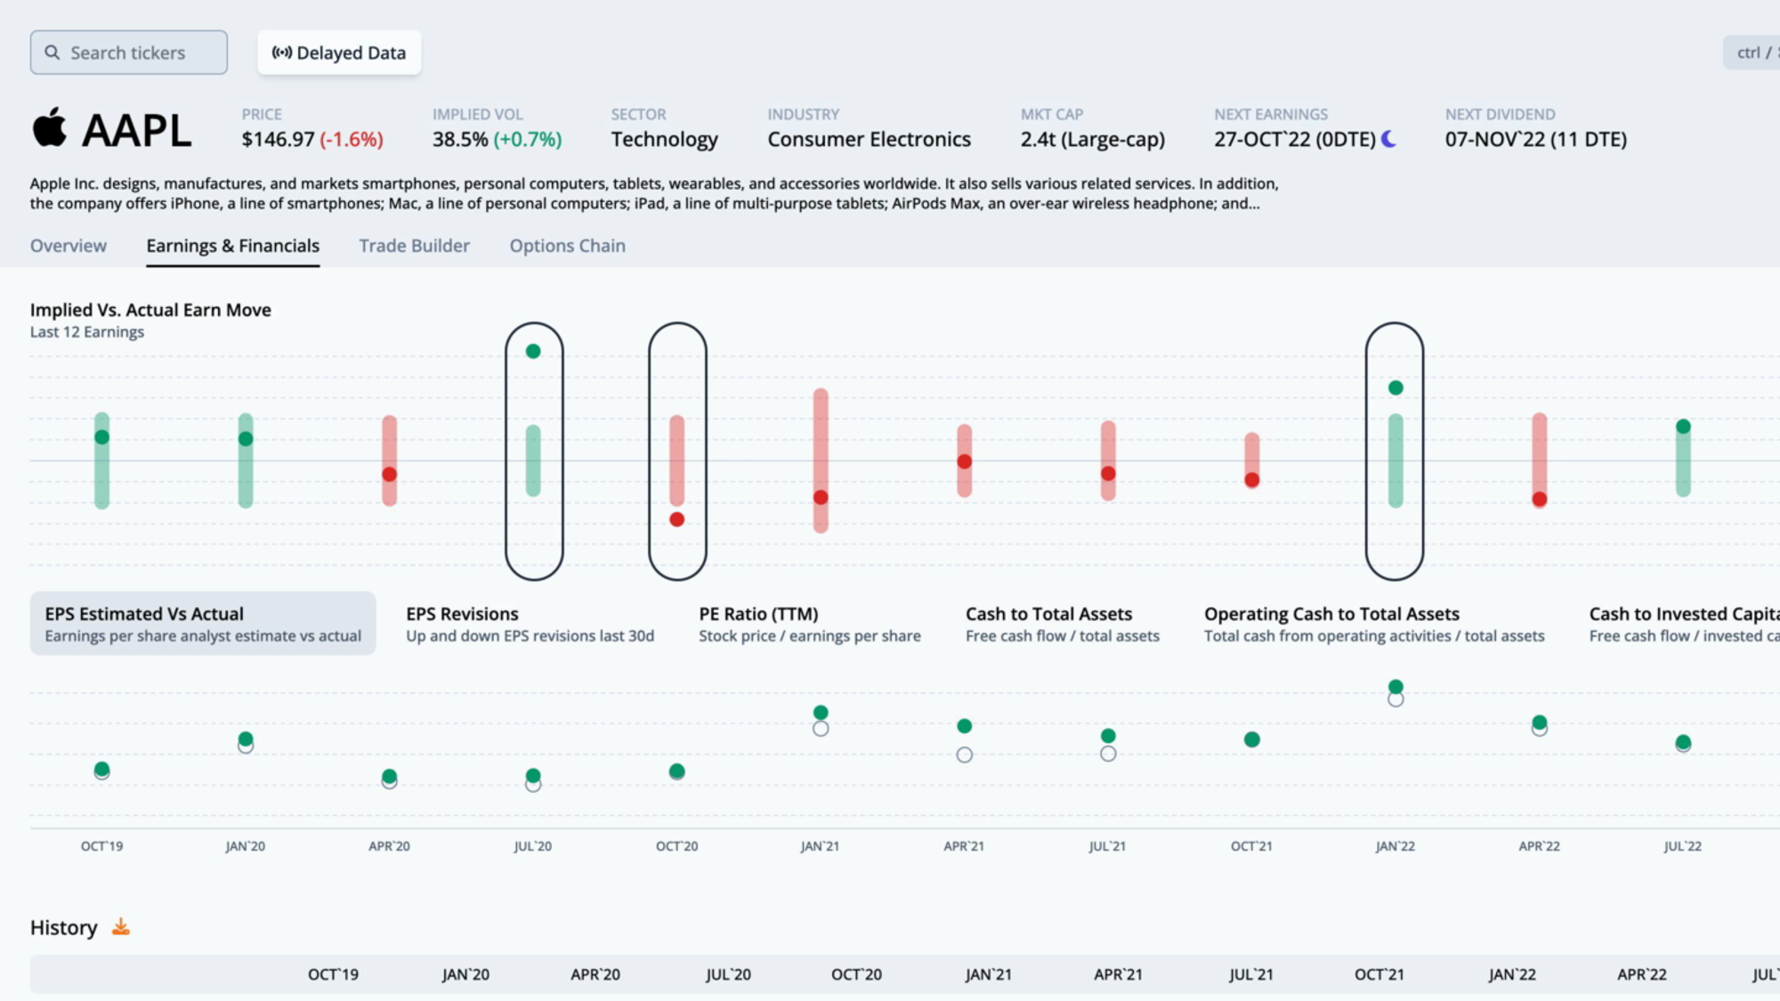
Task: Toggle the Delayed Data button
Action: [339, 52]
